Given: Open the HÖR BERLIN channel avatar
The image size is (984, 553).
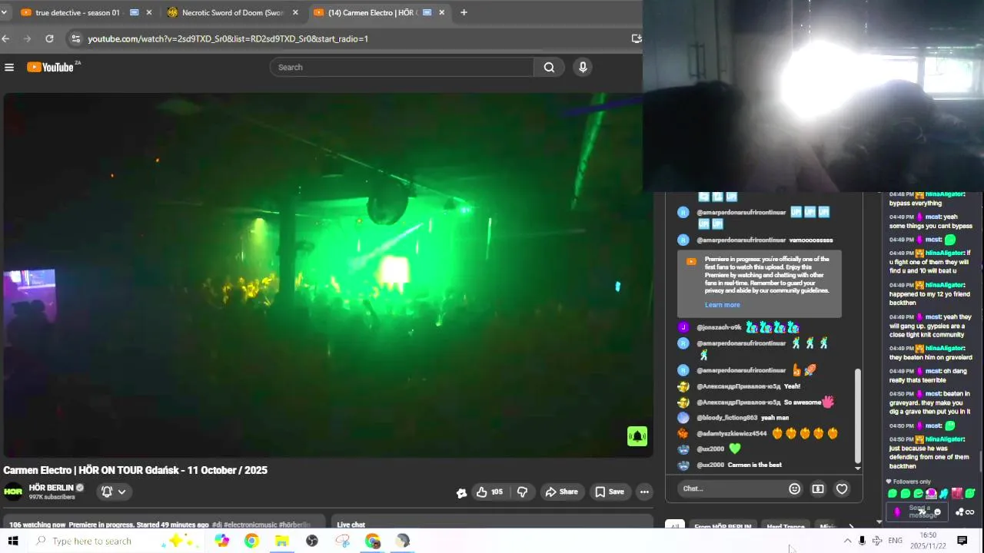Looking at the screenshot, I should [x=13, y=492].
